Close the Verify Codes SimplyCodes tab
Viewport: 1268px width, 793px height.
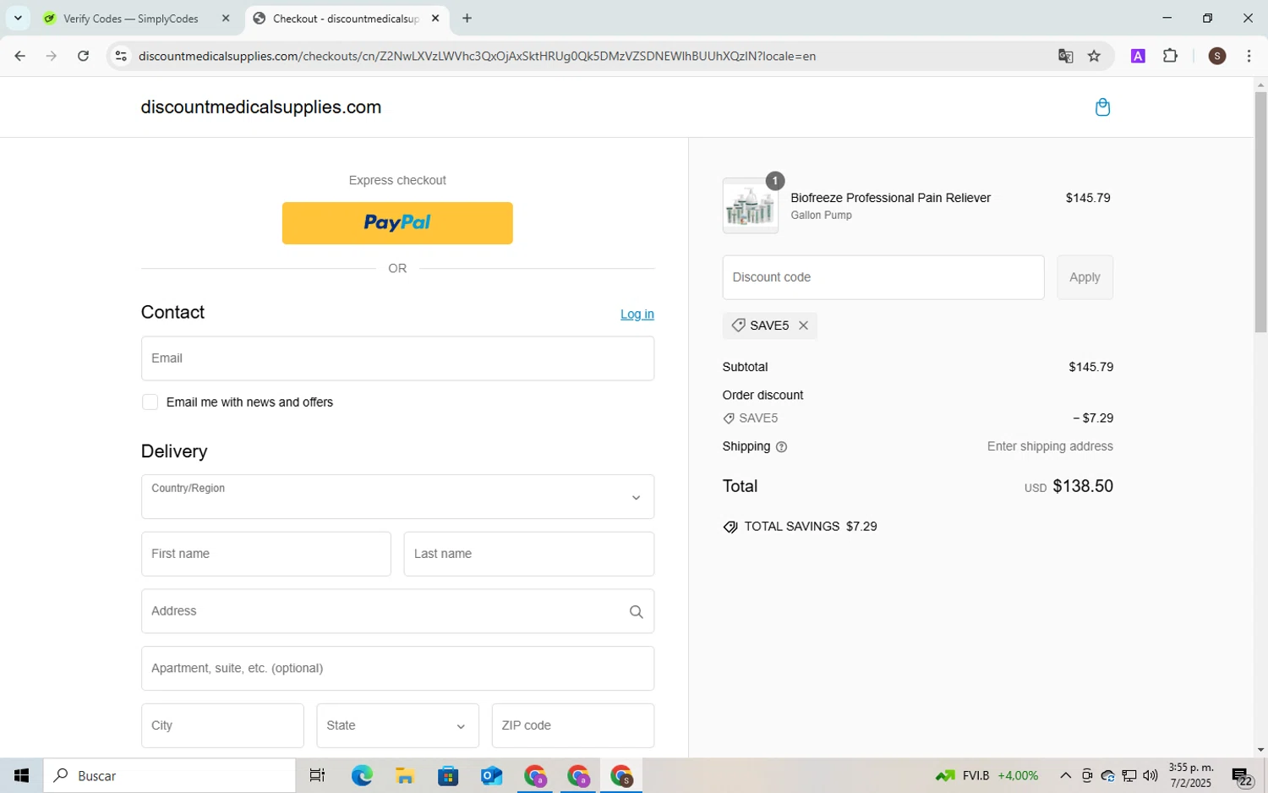click(x=226, y=18)
